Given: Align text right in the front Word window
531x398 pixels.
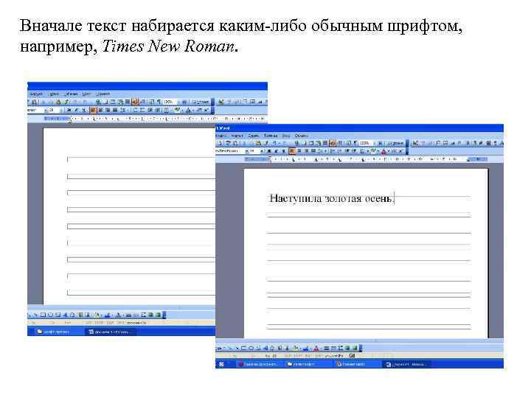Looking at the screenshot, I should [x=307, y=151].
